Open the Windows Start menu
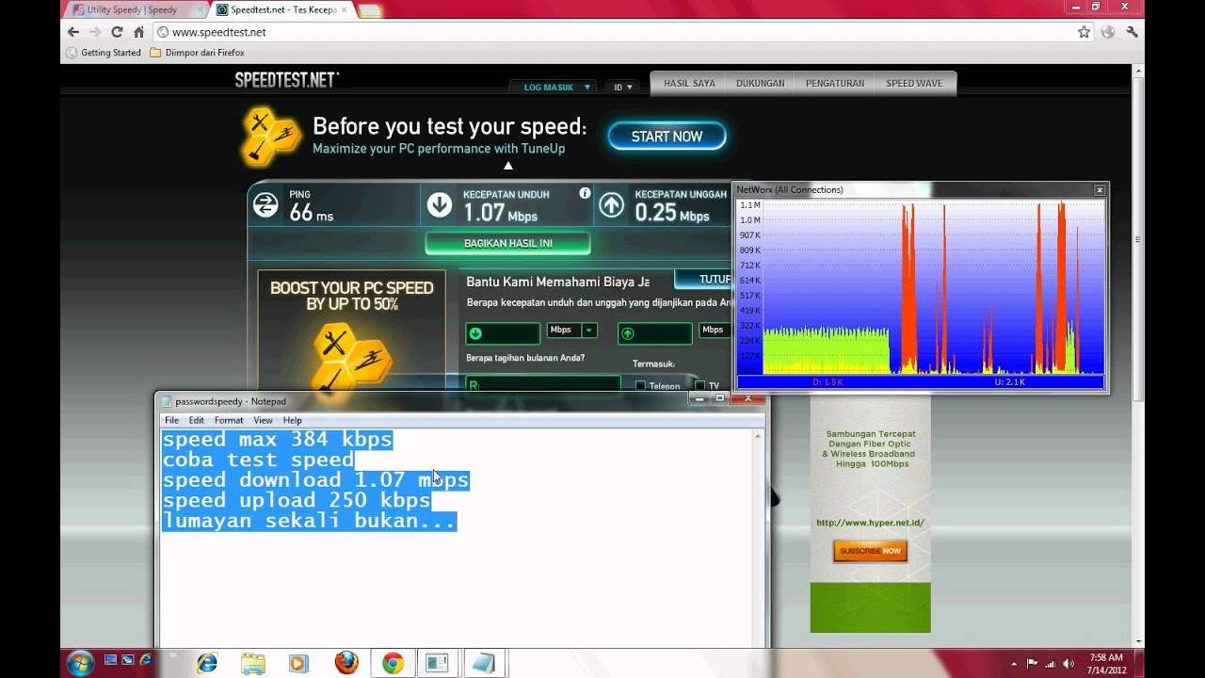 click(80, 663)
